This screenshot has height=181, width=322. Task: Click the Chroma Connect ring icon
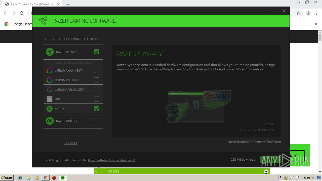[50, 71]
